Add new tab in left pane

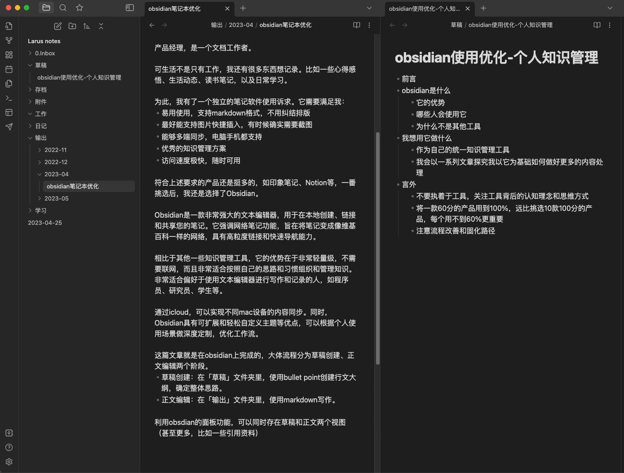pyautogui.click(x=243, y=8)
